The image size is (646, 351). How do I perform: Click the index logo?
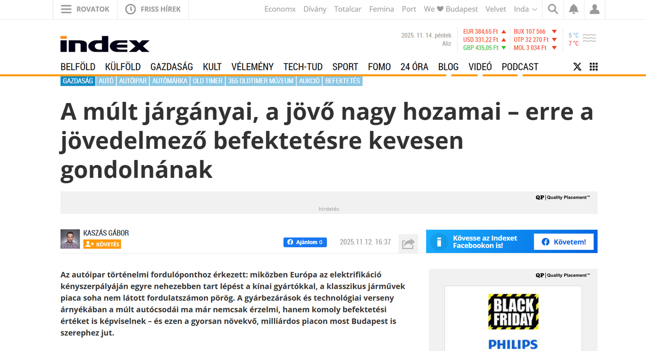(105, 44)
